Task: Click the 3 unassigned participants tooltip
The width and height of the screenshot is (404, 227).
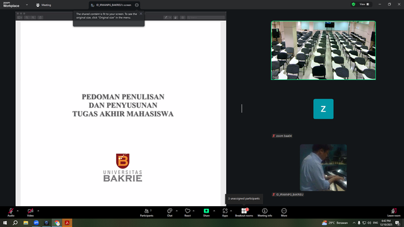Action: click(x=244, y=199)
